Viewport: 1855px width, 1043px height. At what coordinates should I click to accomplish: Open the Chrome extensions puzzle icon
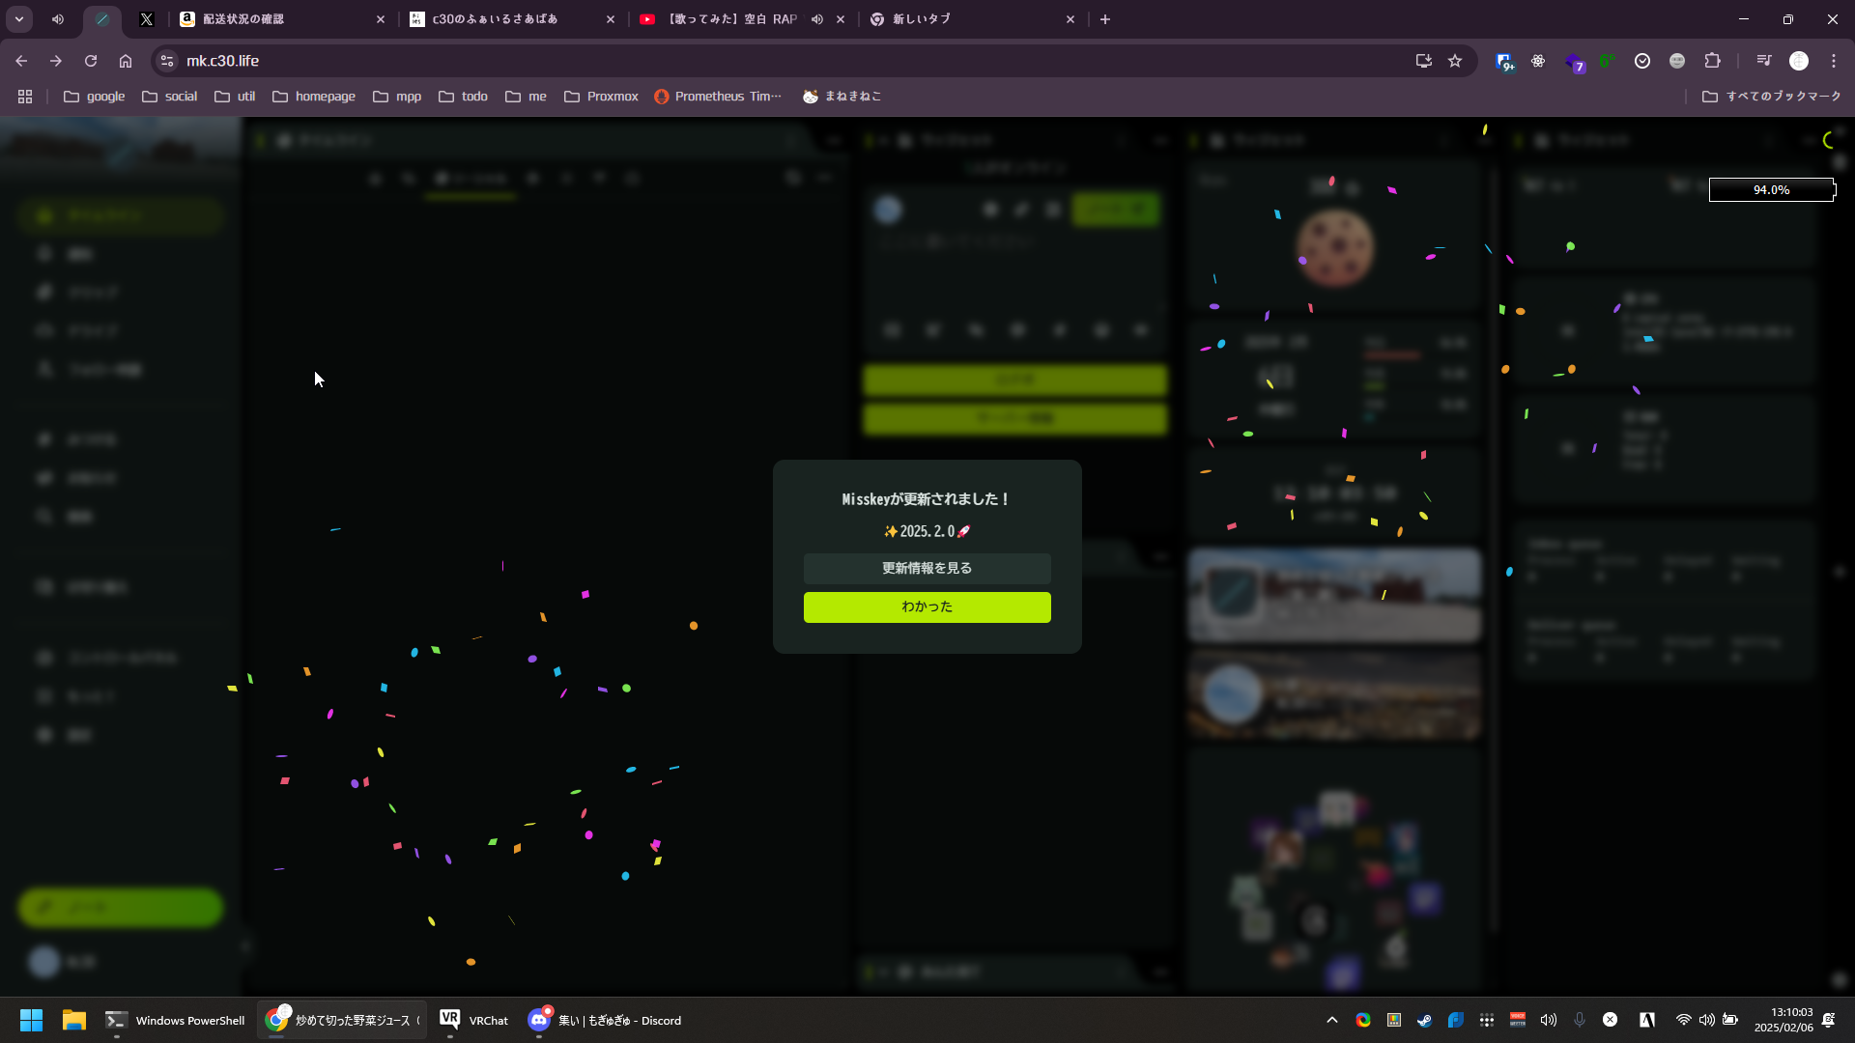pos(1712,61)
